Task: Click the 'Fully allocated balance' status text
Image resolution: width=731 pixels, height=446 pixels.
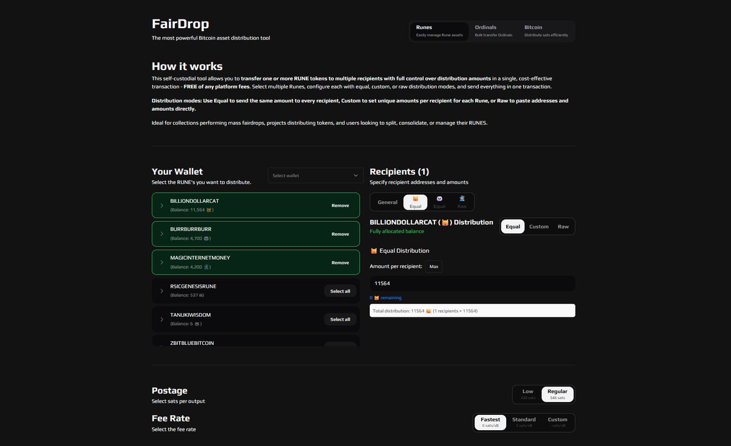Action: [x=397, y=232]
